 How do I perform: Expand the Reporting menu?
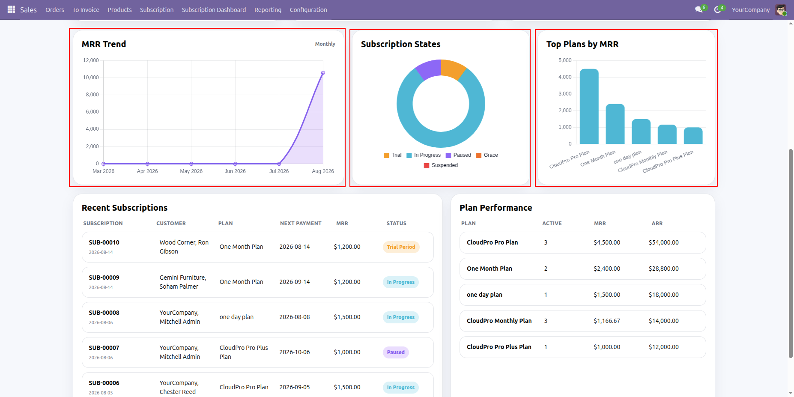[x=268, y=10]
